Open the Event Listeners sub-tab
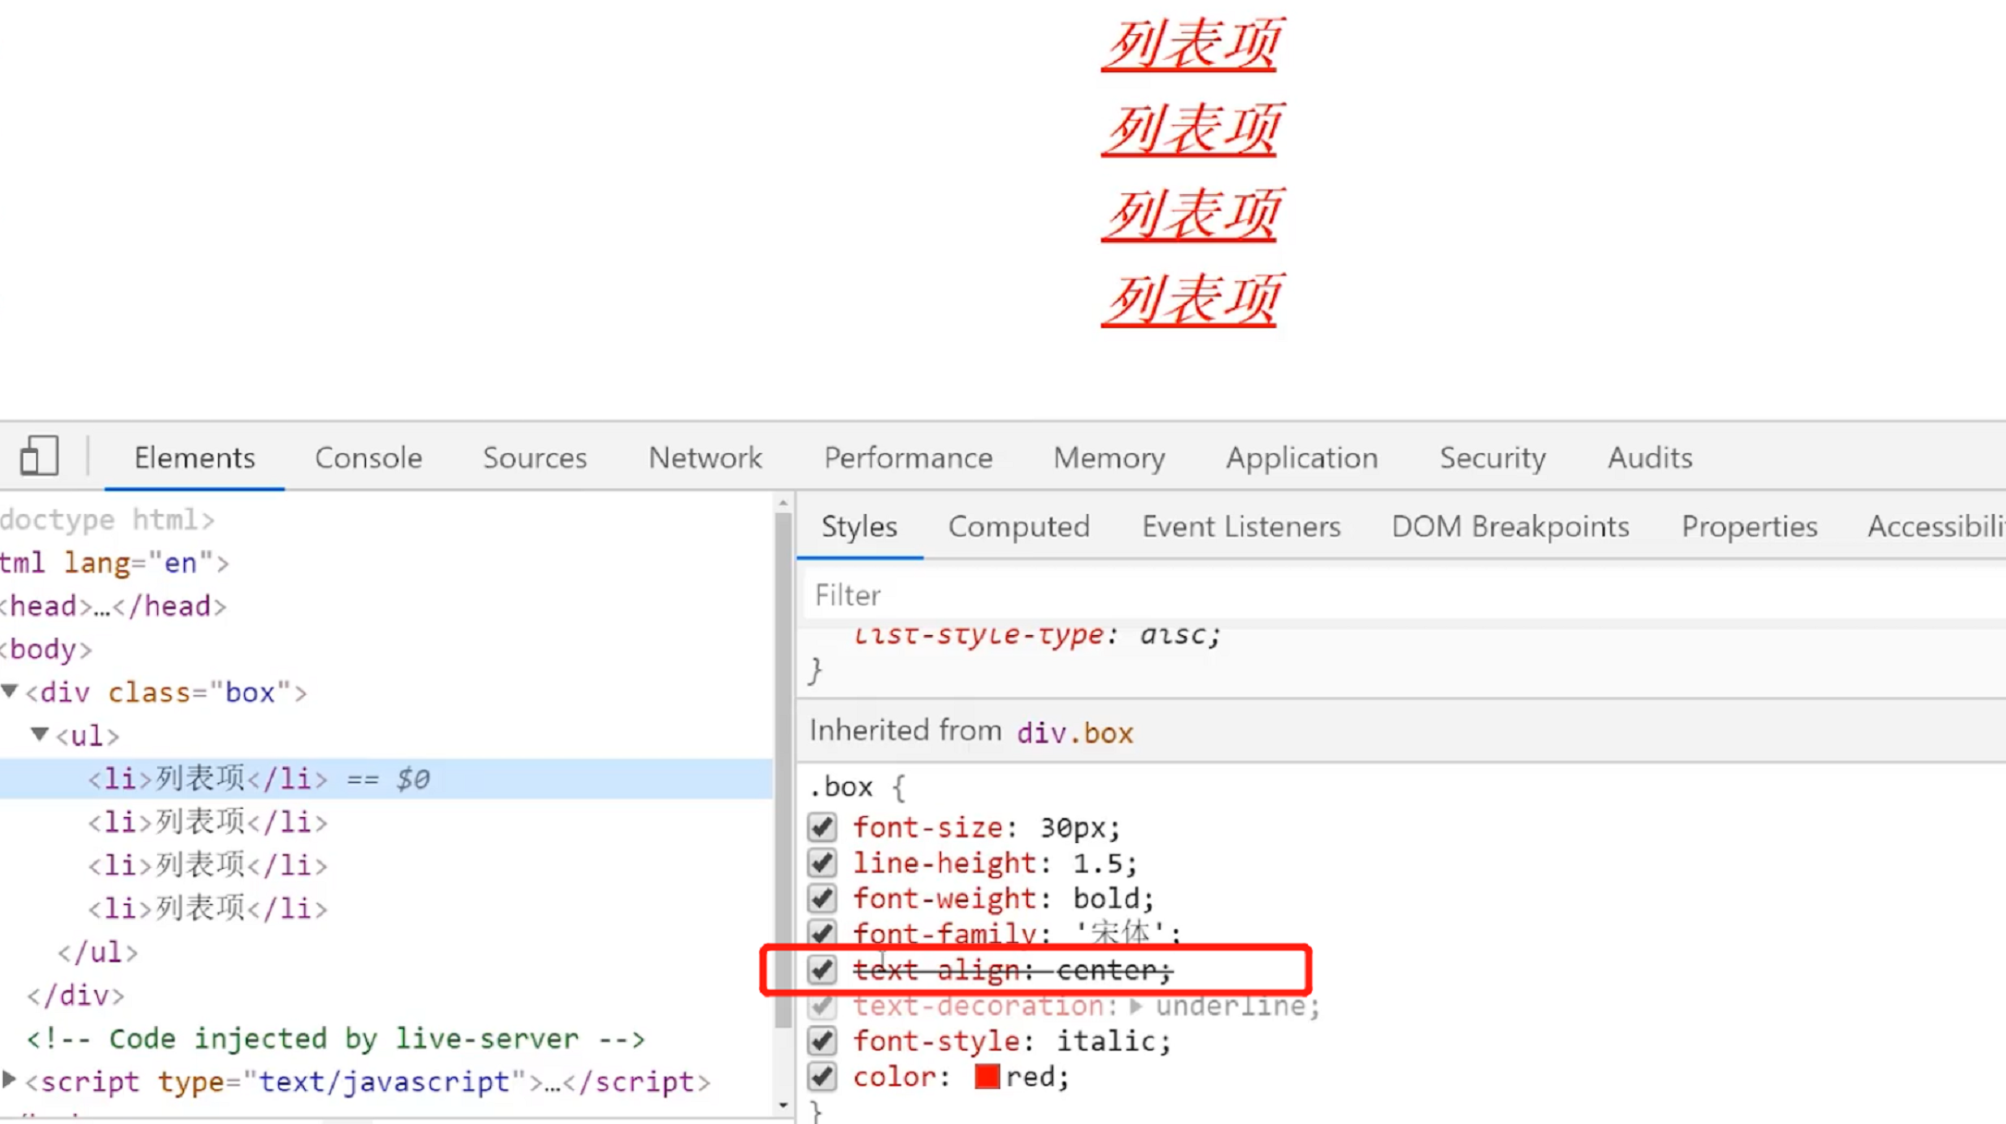Screen dimensions: 2006x1124 (1241, 526)
